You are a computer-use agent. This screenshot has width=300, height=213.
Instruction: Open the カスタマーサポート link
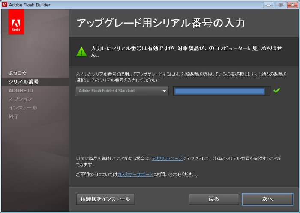pos(135,175)
